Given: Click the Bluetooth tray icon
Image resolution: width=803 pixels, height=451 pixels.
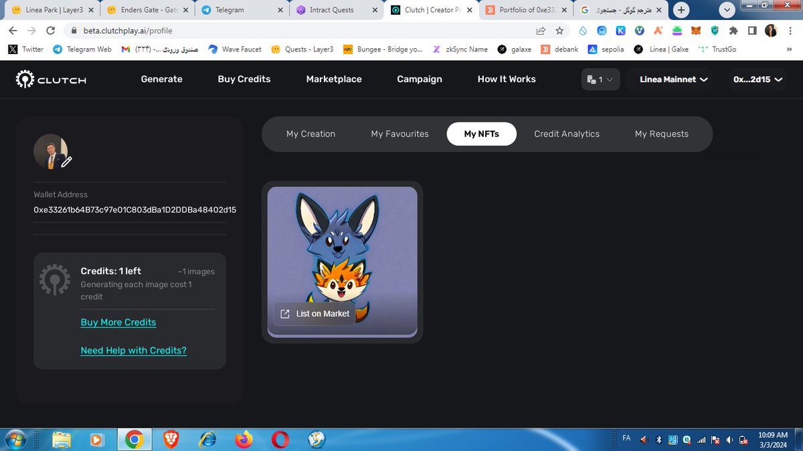Looking at the screenshot, I should click(658, 440).
